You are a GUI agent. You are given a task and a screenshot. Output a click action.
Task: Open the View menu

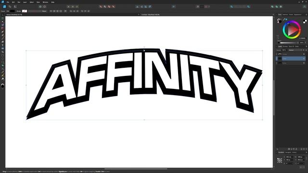[38, 2]
